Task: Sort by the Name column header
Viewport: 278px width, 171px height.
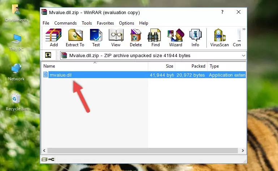Action: click(x=95, y=66)
